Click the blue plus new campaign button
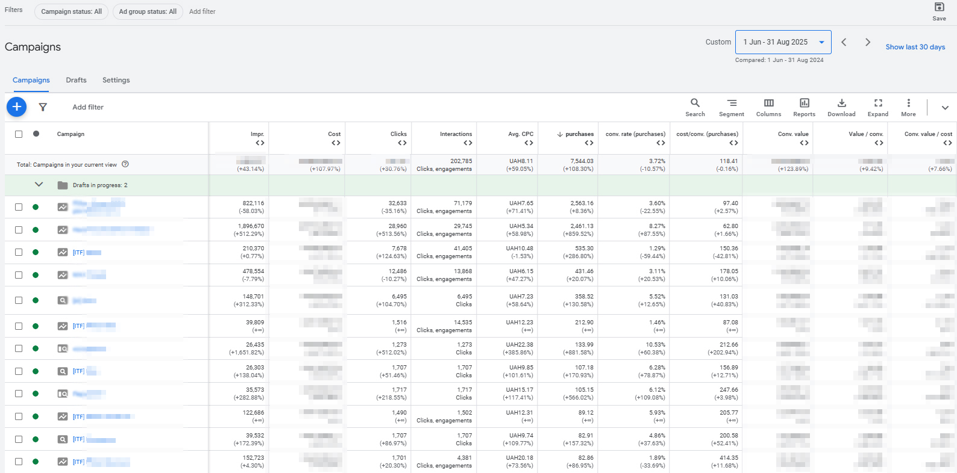The width and height of the screenshot is (957, 473). tap(17, 107)
